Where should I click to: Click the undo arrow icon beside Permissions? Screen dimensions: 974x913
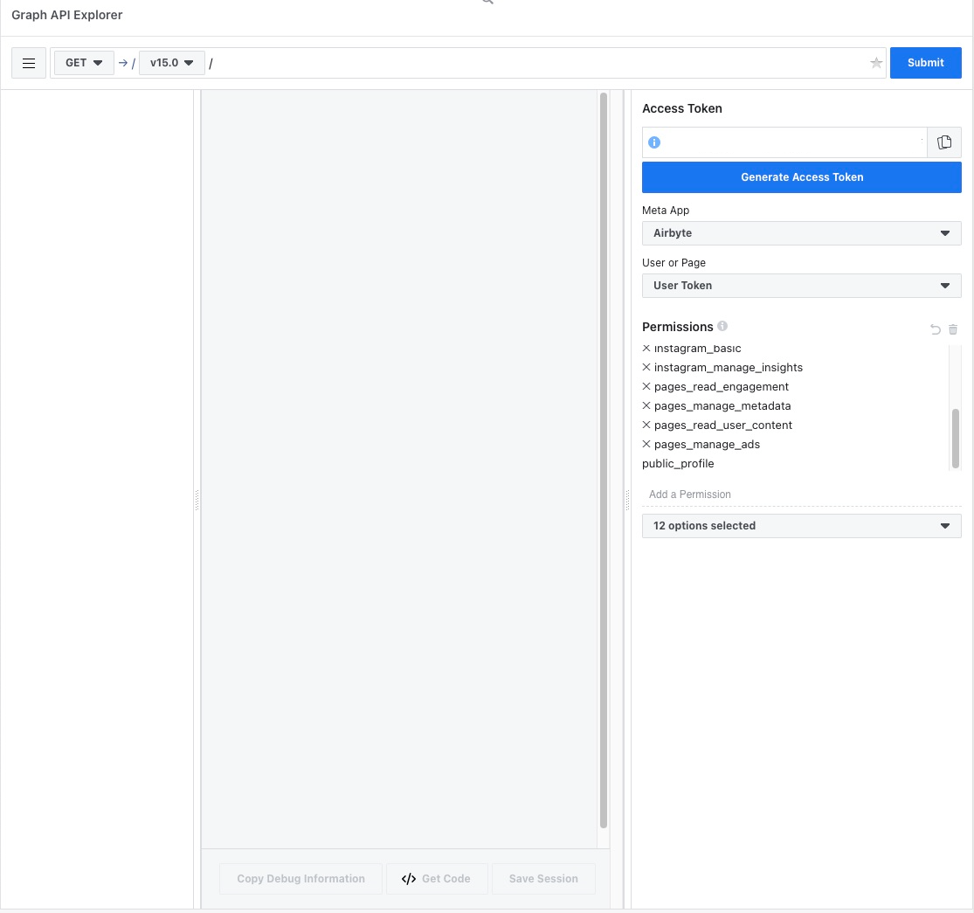[936, 329]
